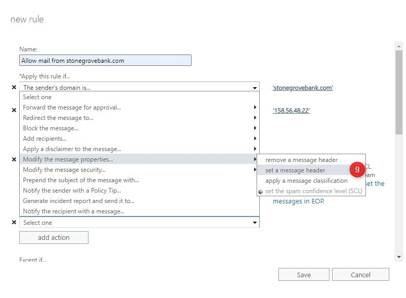Image resolution: width=406 pixels, height=298 pixels.
Task: Remove the Modify message properties action with X
Action: 14,159
